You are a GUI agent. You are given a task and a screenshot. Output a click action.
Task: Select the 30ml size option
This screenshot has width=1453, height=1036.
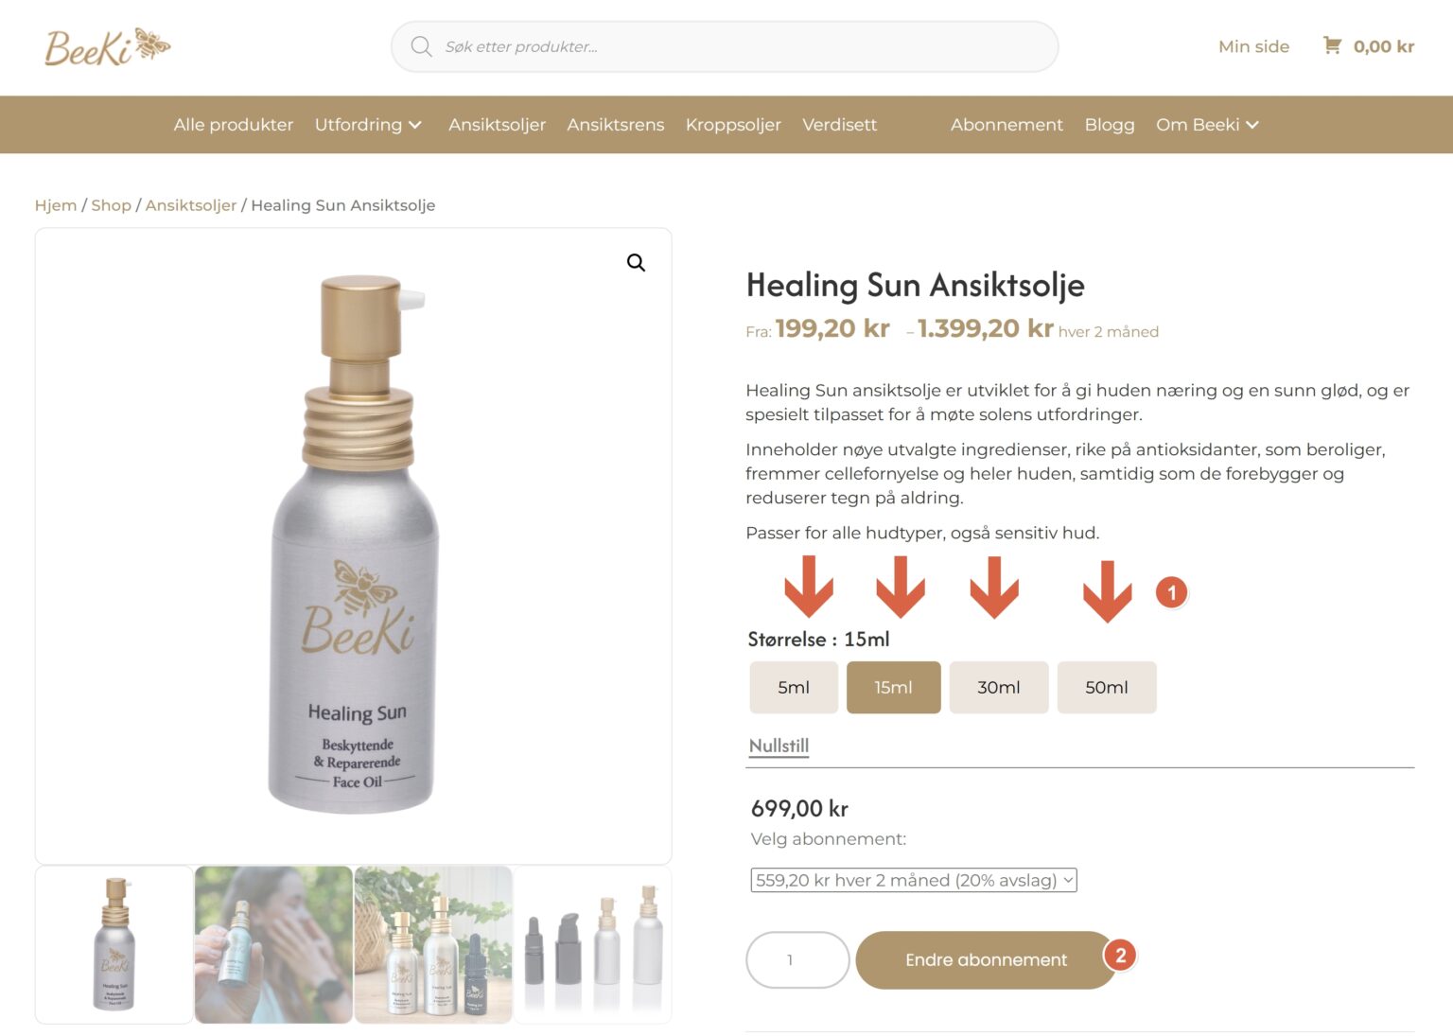(999, 687)
